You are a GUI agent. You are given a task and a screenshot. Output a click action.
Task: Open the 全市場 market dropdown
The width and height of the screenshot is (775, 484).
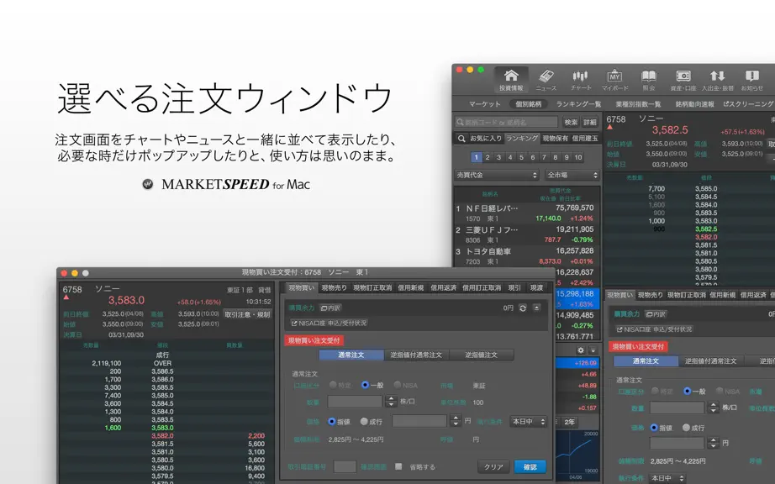pos(572,175)
